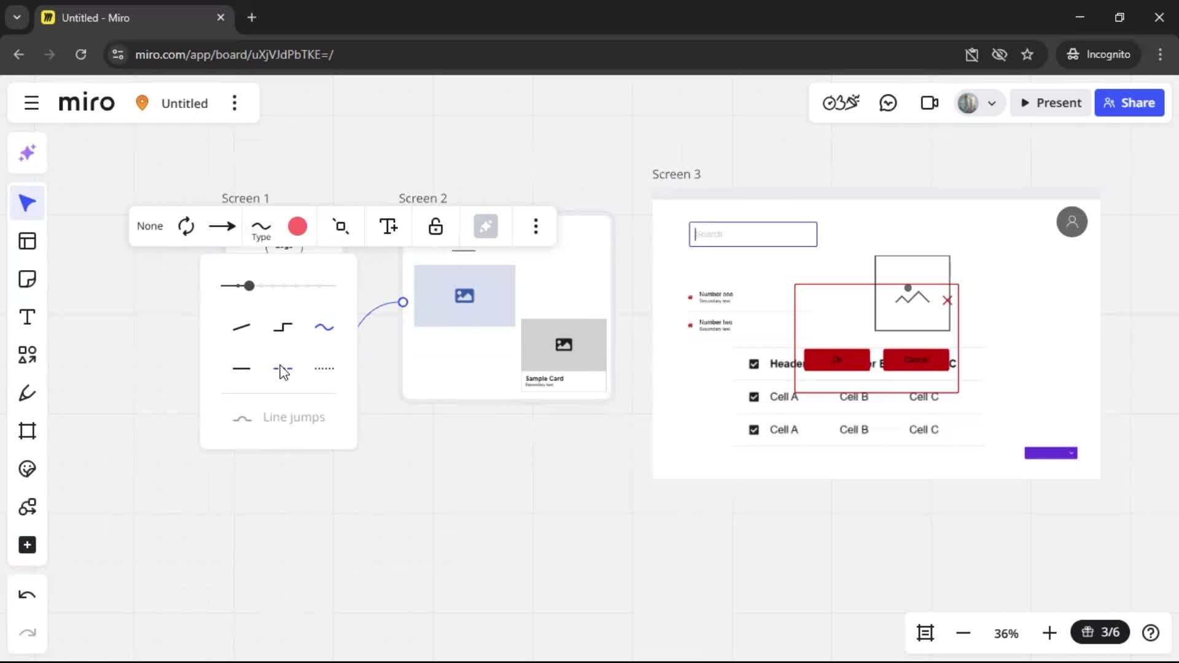The image size is (1179, 663).
Task: Toggle the line Type dropdown
Action: pyautogui.click(x=261, y=229)
